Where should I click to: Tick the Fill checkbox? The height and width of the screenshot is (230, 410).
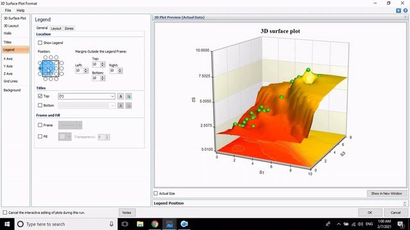[40, 136]
